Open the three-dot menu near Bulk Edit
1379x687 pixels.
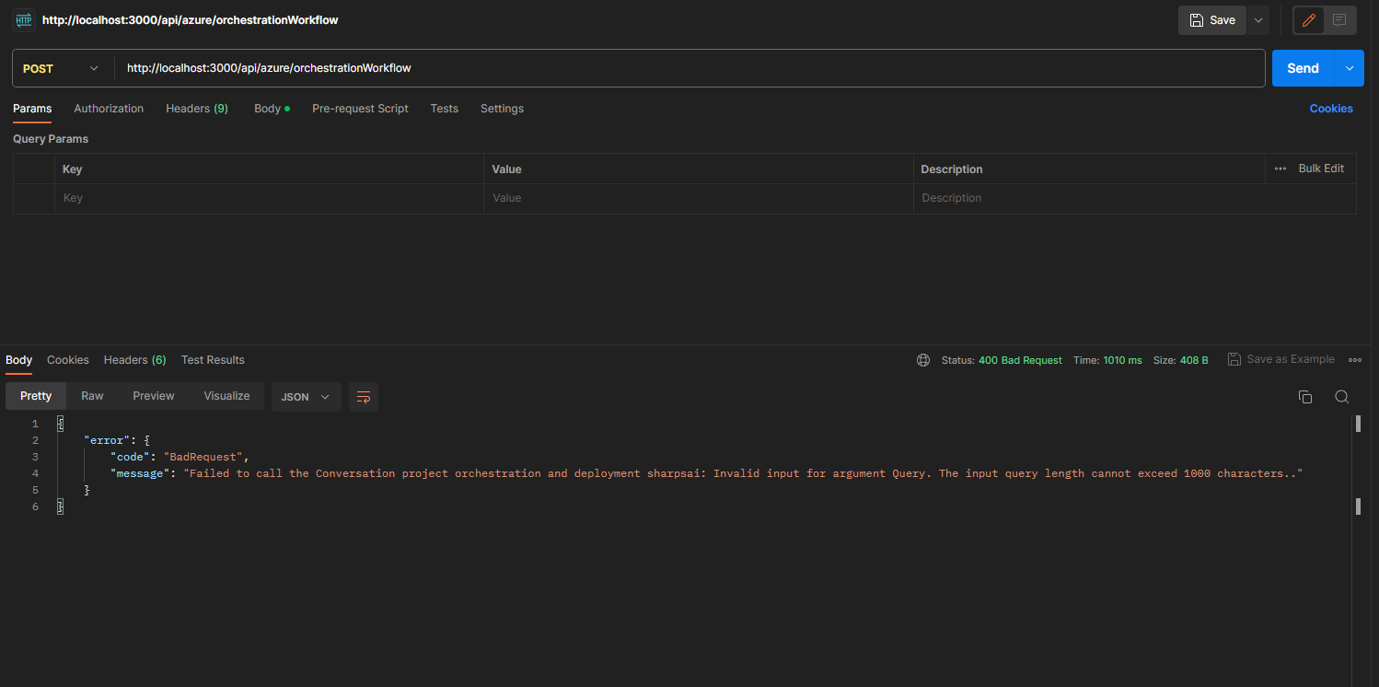[1280, 169]
